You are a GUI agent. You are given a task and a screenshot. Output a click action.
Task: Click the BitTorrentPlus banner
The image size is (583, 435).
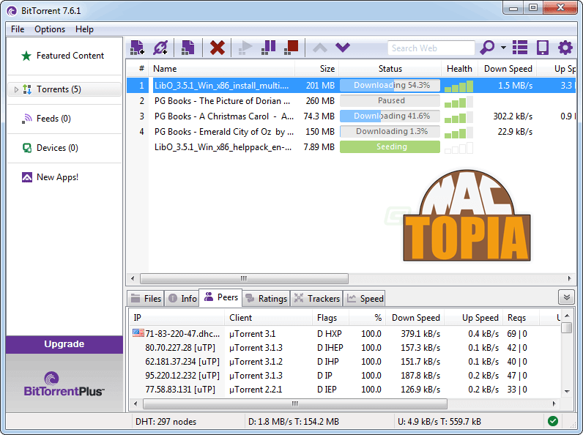[64, 383]
